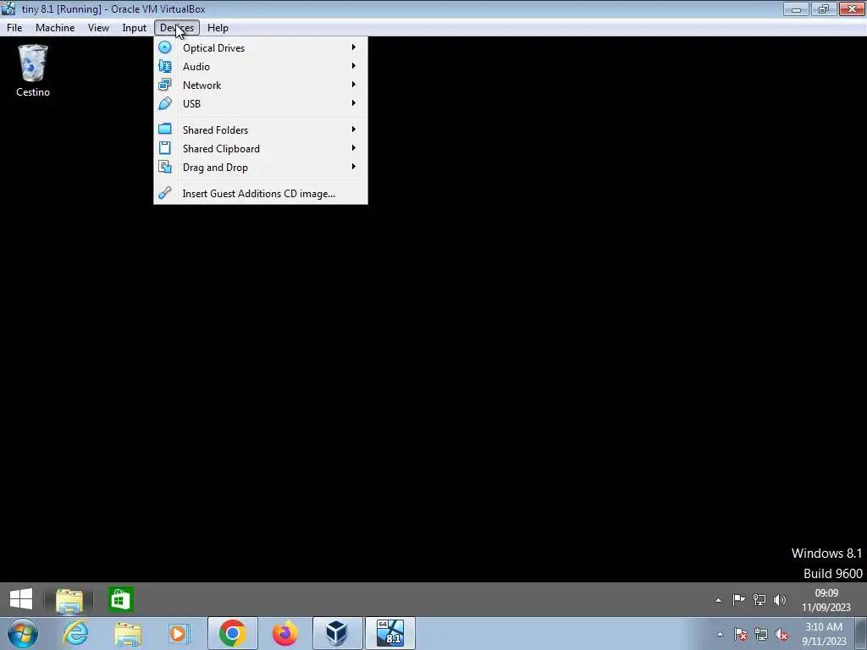Expand the Network submenu arrow
The width and height of the screenshot is (867, 650).
point(354,85)
